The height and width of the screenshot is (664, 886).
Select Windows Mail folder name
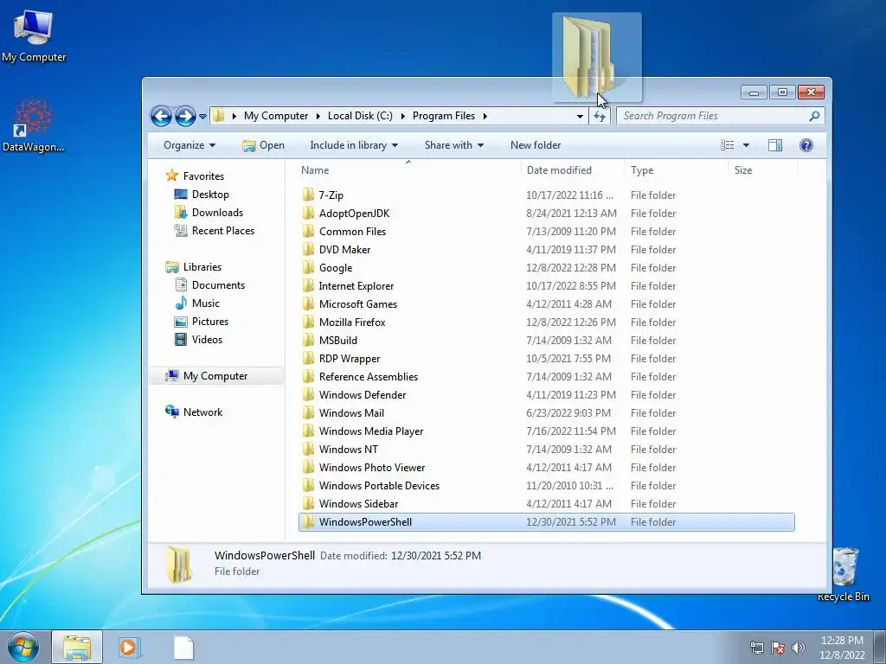tap(351, 412)
